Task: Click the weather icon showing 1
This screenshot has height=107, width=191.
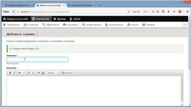Action: 146,12
